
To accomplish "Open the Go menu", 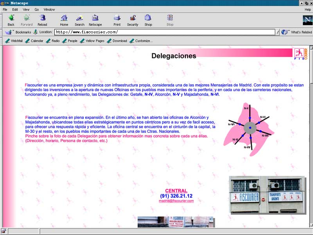I will (x=37, y=9).
